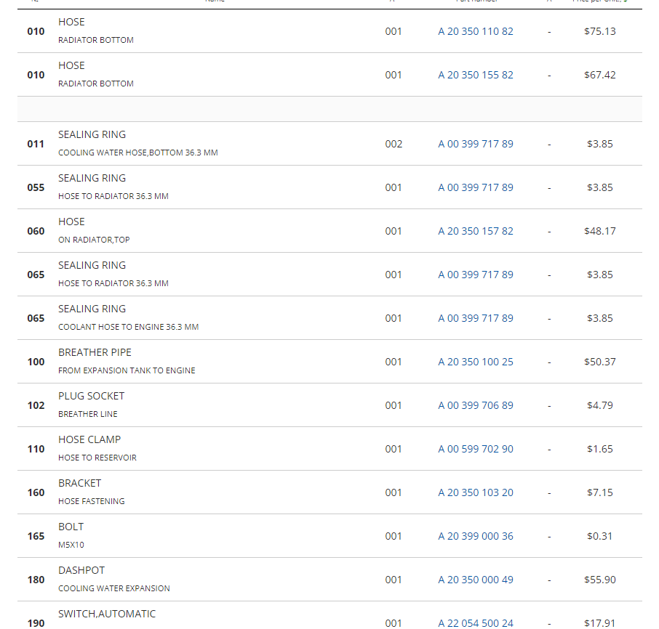Click the $75.13 radiator hose price
Screen dimensions: 659x629
coord(600,31)
